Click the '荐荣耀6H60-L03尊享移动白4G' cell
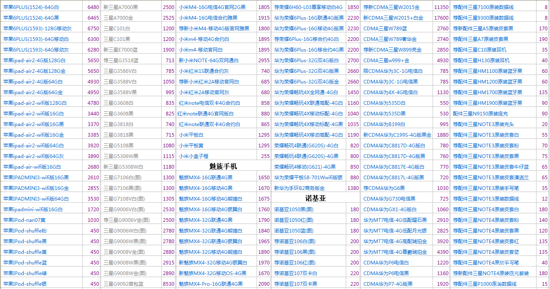 pos(309,7)
